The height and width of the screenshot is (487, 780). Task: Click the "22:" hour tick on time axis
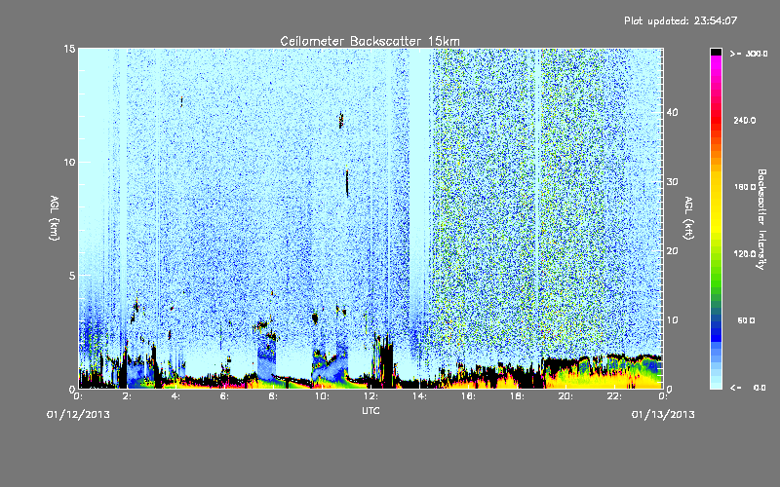point(614,396)
